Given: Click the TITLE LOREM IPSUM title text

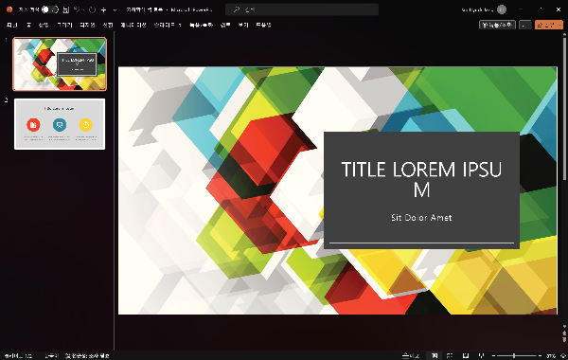Looking at the screenshot, I should pos(421,179).
